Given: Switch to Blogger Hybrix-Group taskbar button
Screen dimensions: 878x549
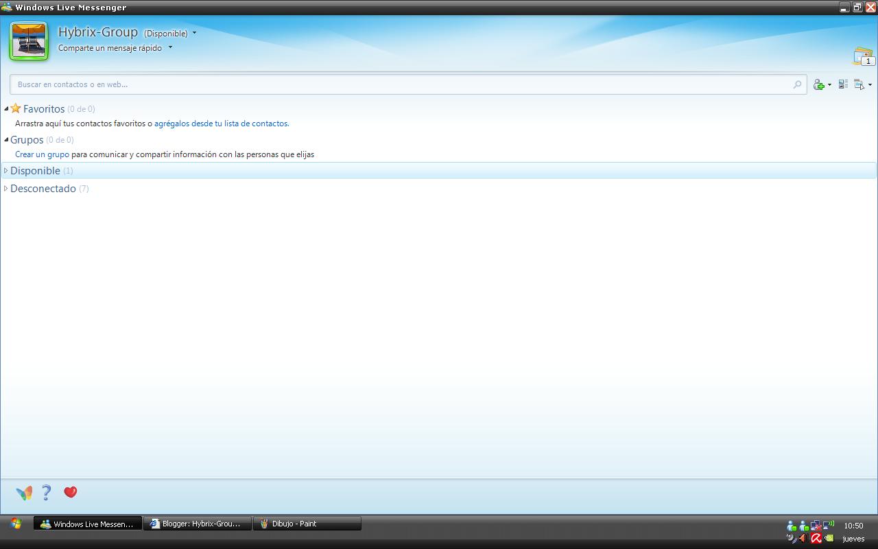Looking at the screenshot, I should (x=198, y=524).
